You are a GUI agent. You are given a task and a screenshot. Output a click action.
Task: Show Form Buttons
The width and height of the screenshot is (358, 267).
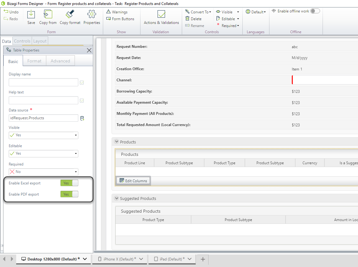(x=120, y=19)
